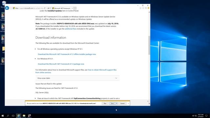Open the address bar autocomplete dropdown arrow
210x118 pixels.
(x=46, y=8)
